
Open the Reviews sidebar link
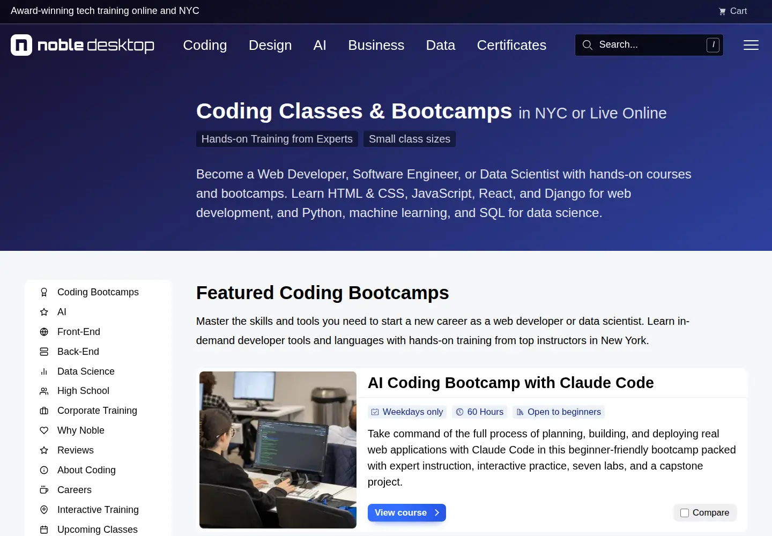(76, 450)
